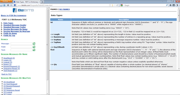The height and width of the screenshot is (95, 180).
Task: Click the left frame vertical scrollbar
Action: click(47, 45)
